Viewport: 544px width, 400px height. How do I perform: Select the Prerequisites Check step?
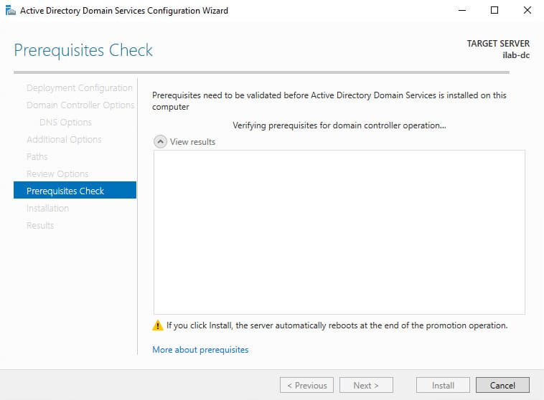tap(65, 191)
